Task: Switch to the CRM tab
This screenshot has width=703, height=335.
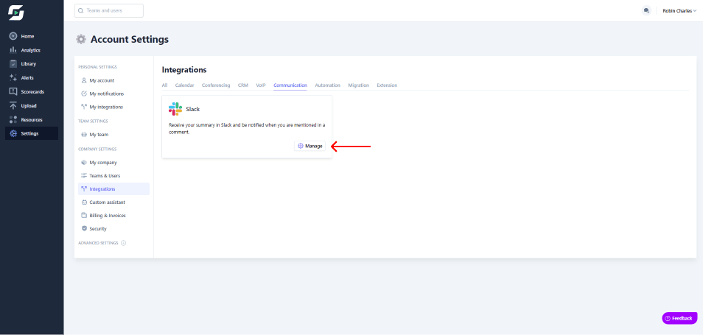Action: (x=243, y=85)
